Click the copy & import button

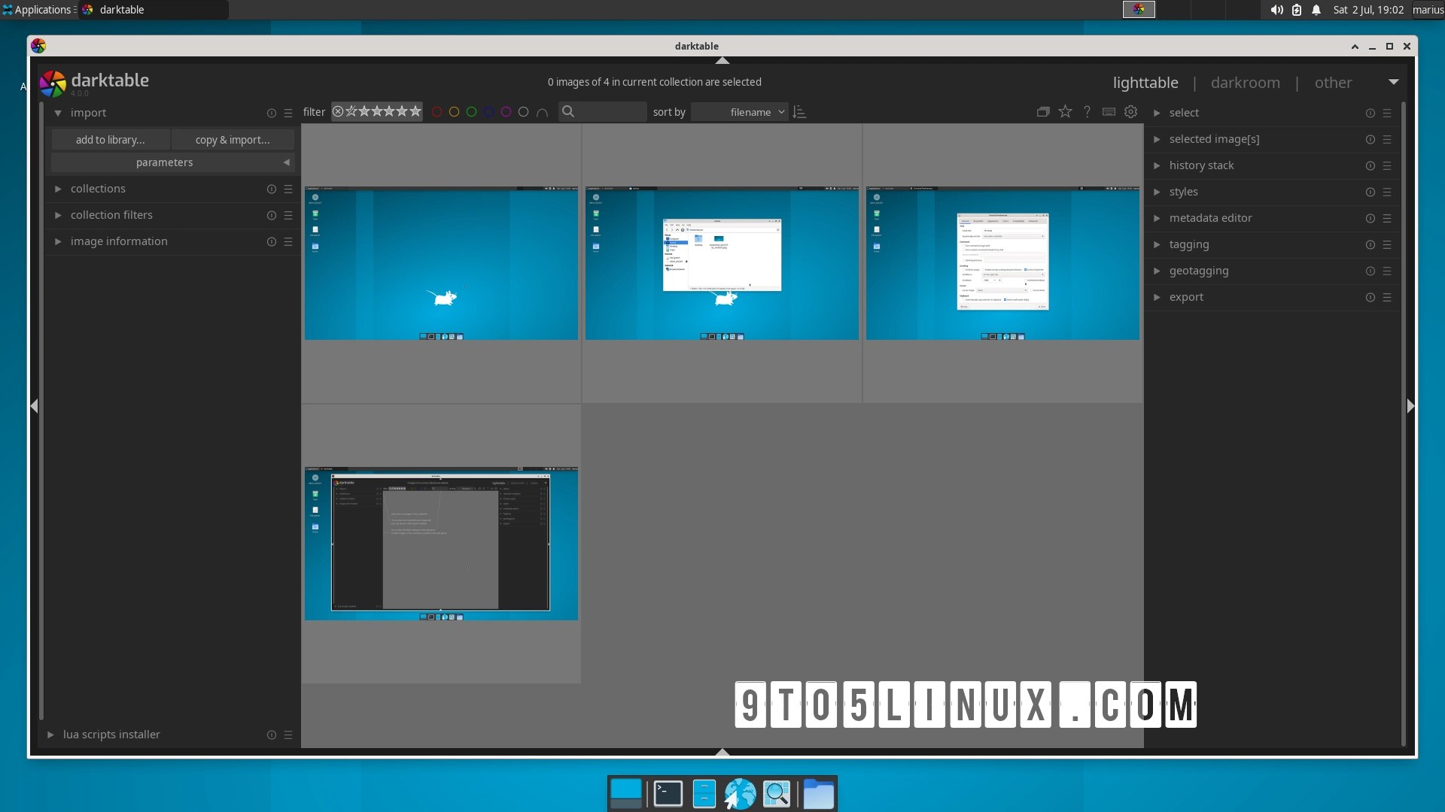click(x=232, y=139)
